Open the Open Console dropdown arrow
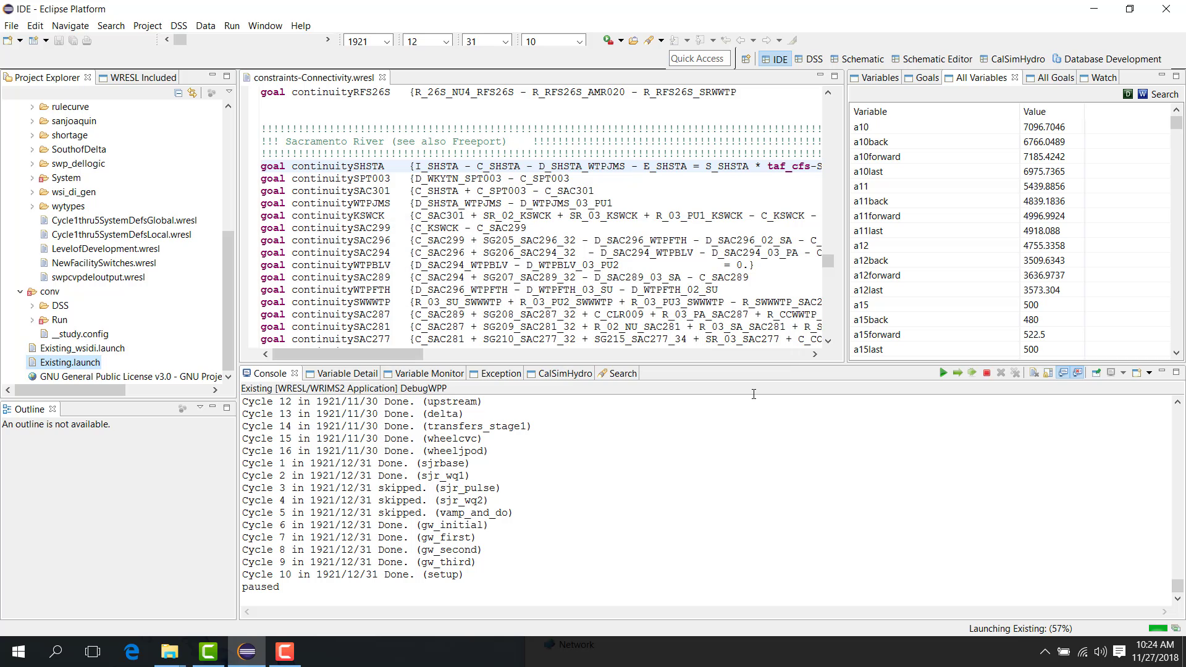The height and width of the screenshot is (667, 1186). [1149, 372]
